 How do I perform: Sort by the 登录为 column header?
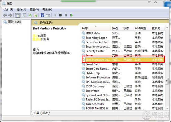pyautogui.click(x=158, y=28)
